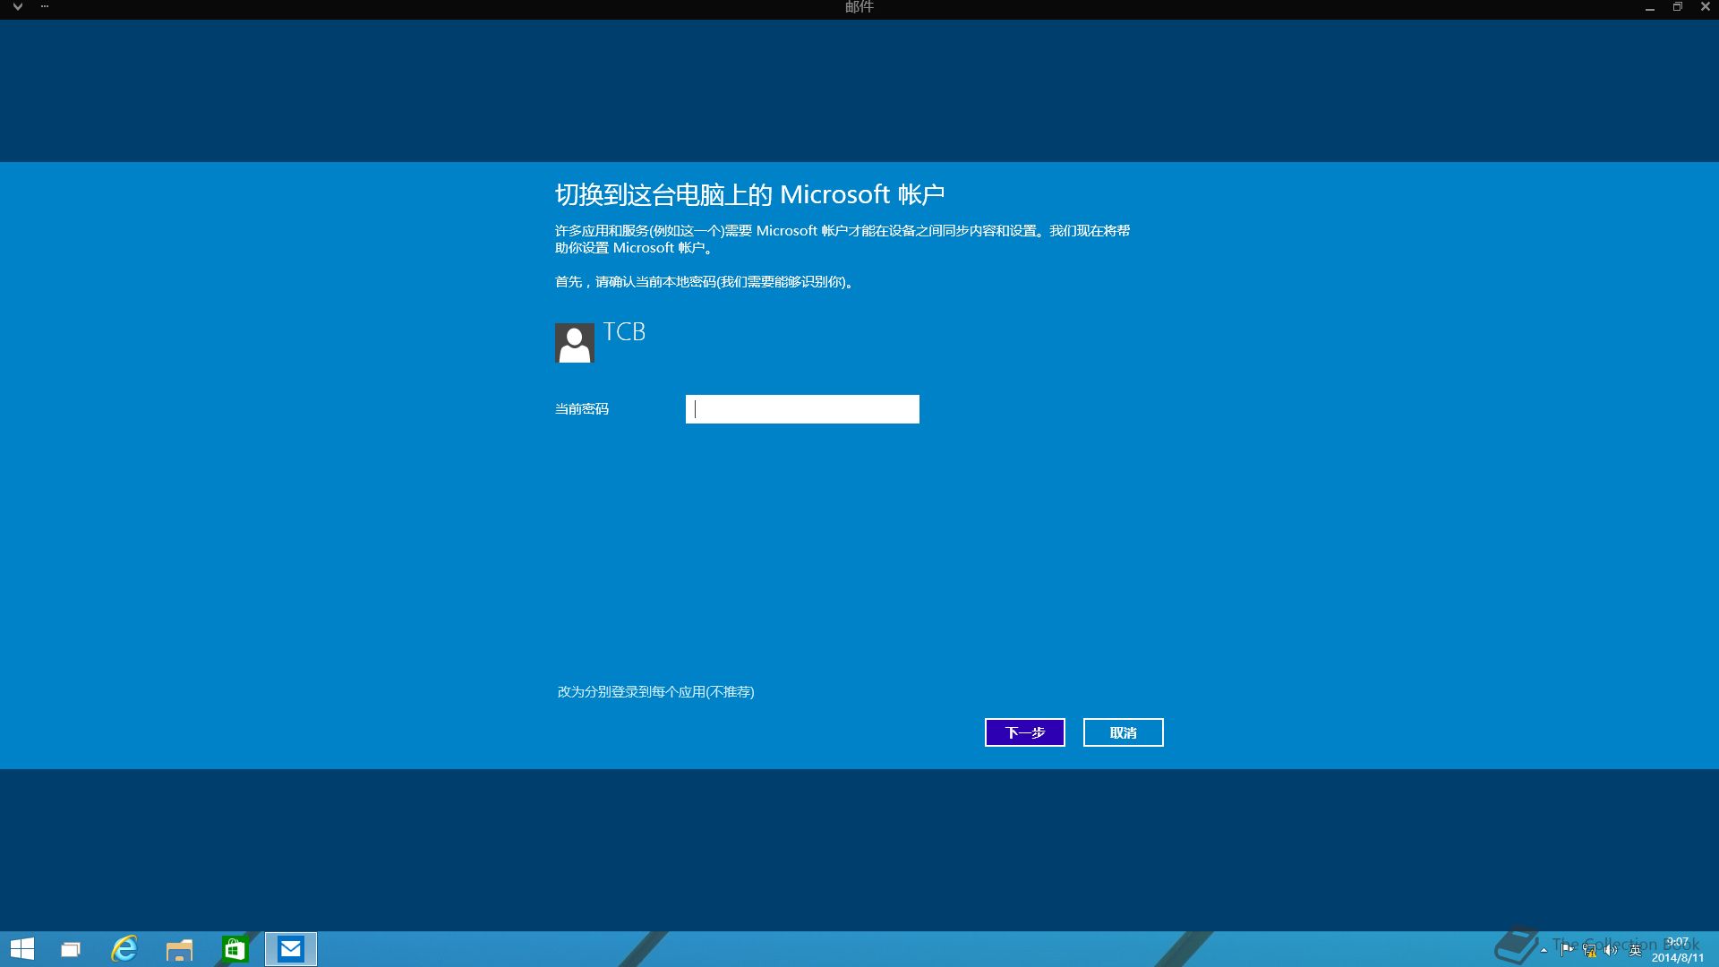The height and width of the screenshot is (967, 1719).
Task: Open the app menu chevron in title bar
Action: [x=17, y=7]
